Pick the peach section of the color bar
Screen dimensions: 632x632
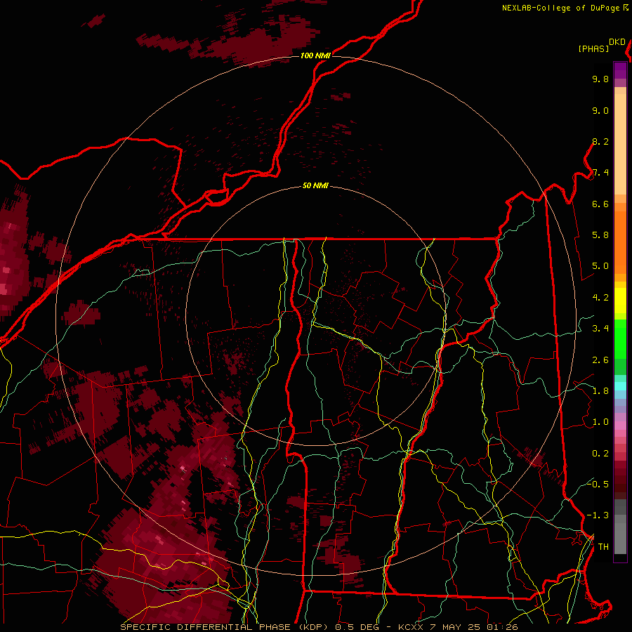coord(620,144)
